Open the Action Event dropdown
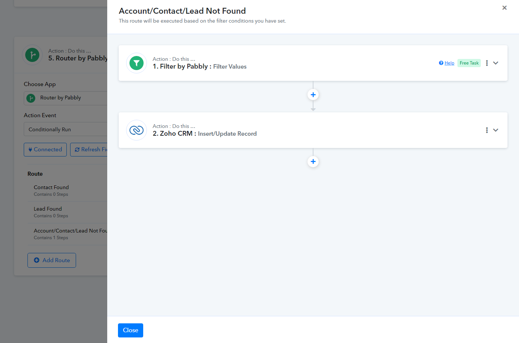The image size is (519, 343). click(x=66, y=129)
